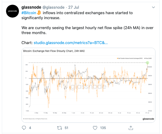Click the Net Transfer Volume orange legend entry
The image size is (162, 134).
(130, 58)
